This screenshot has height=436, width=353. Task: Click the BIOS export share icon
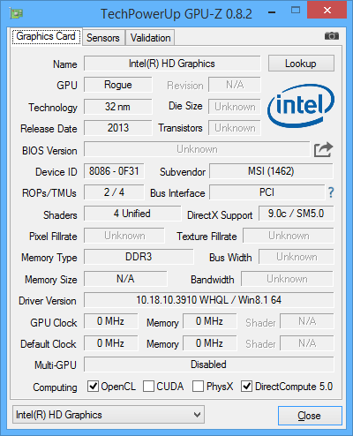[x=323, y=149]
